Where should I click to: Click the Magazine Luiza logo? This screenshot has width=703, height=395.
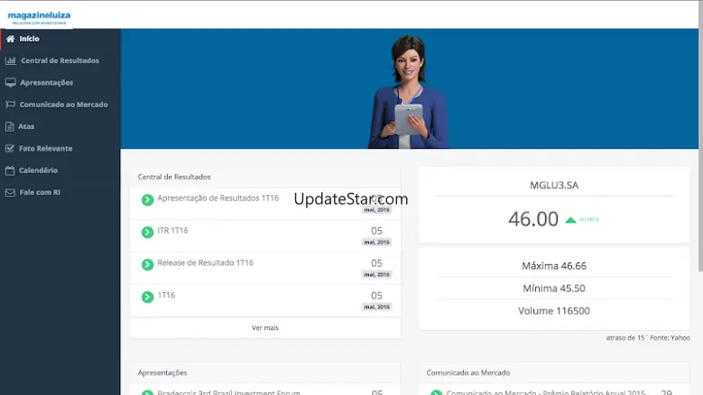pos(39,15)
